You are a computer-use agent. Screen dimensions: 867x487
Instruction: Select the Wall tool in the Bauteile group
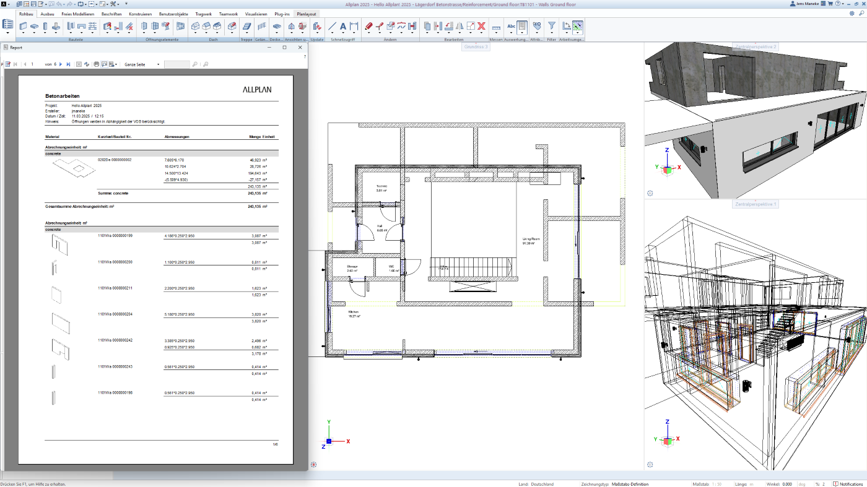pos(23,25)
